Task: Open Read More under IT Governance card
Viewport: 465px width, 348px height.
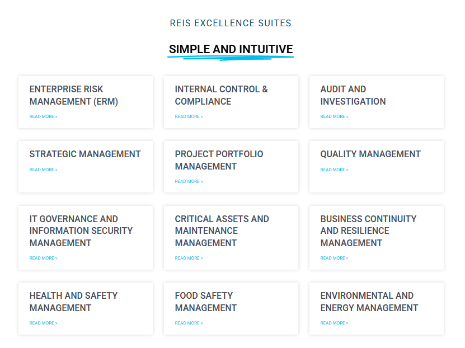Action: 43,258
